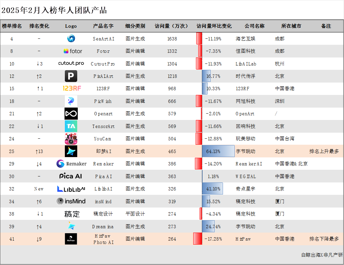Click the insMind logo

coord(71,201)
